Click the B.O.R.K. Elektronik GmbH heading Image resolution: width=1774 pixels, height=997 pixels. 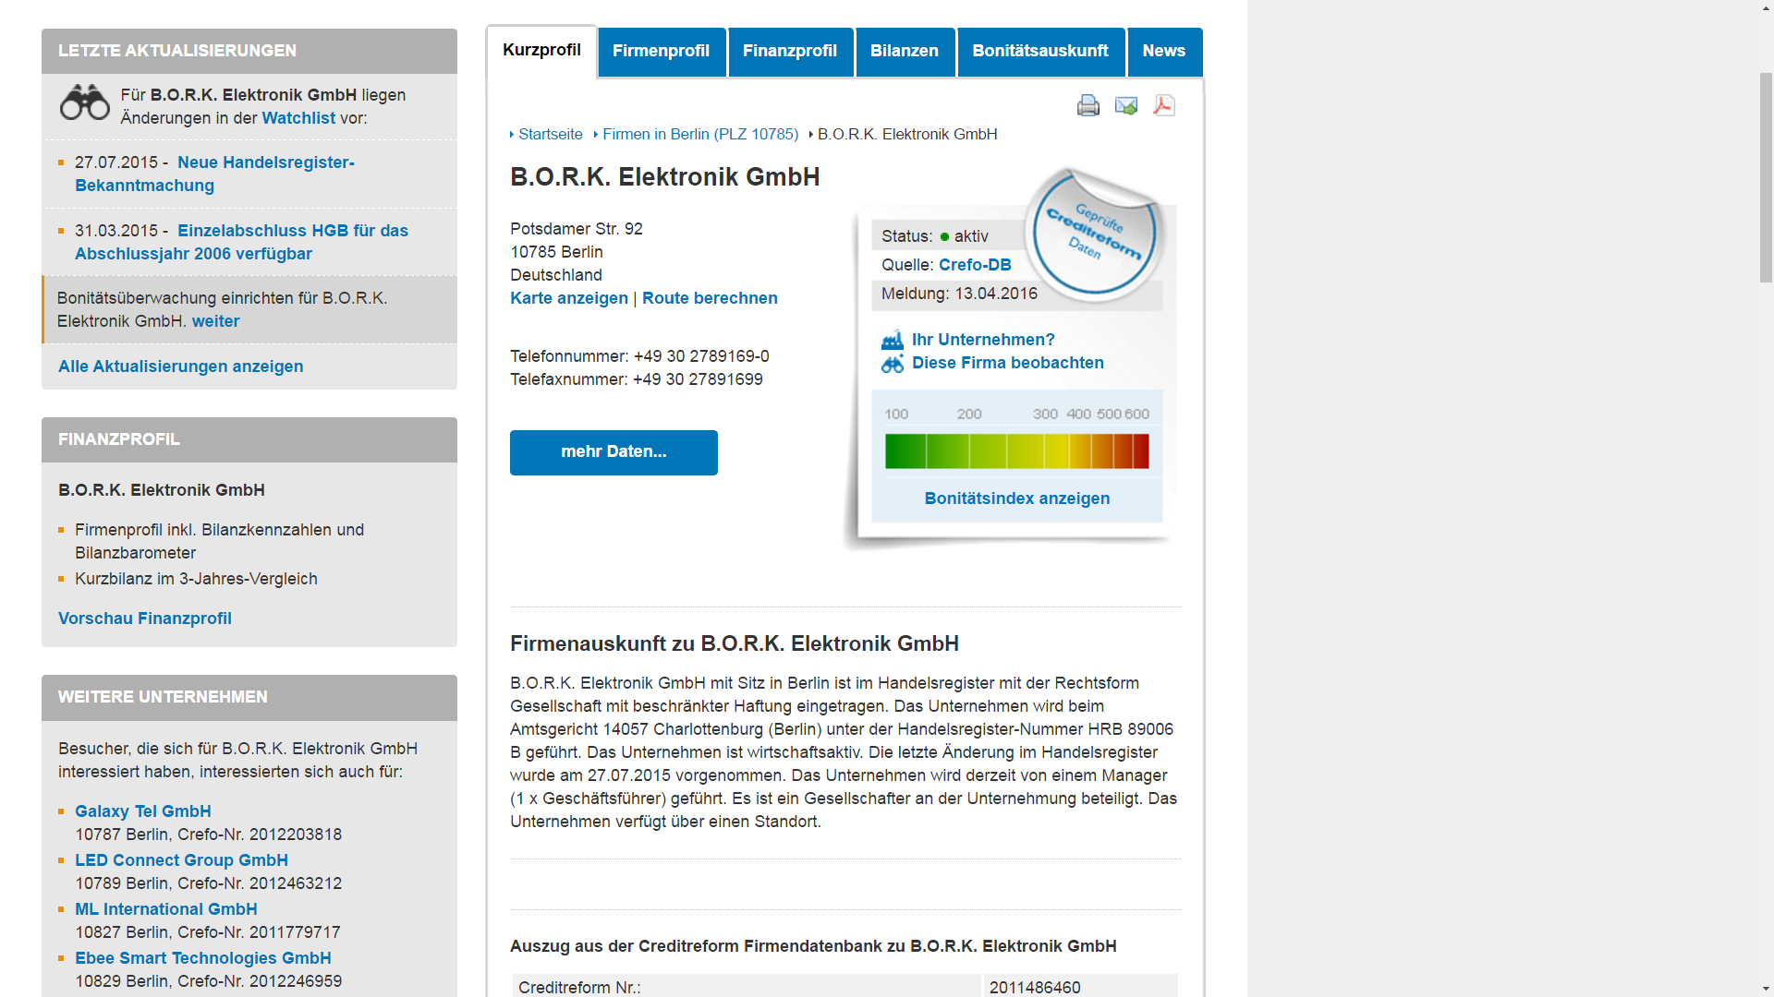click(665, 177)
